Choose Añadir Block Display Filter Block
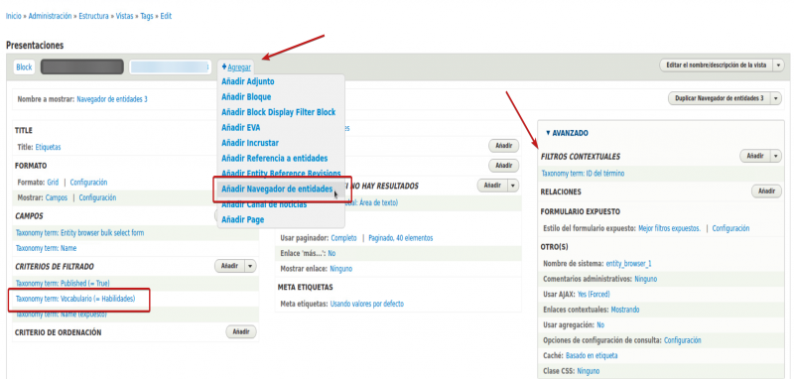Image resolution: width=794 pixels, height=379 pixels. [279, 112]
